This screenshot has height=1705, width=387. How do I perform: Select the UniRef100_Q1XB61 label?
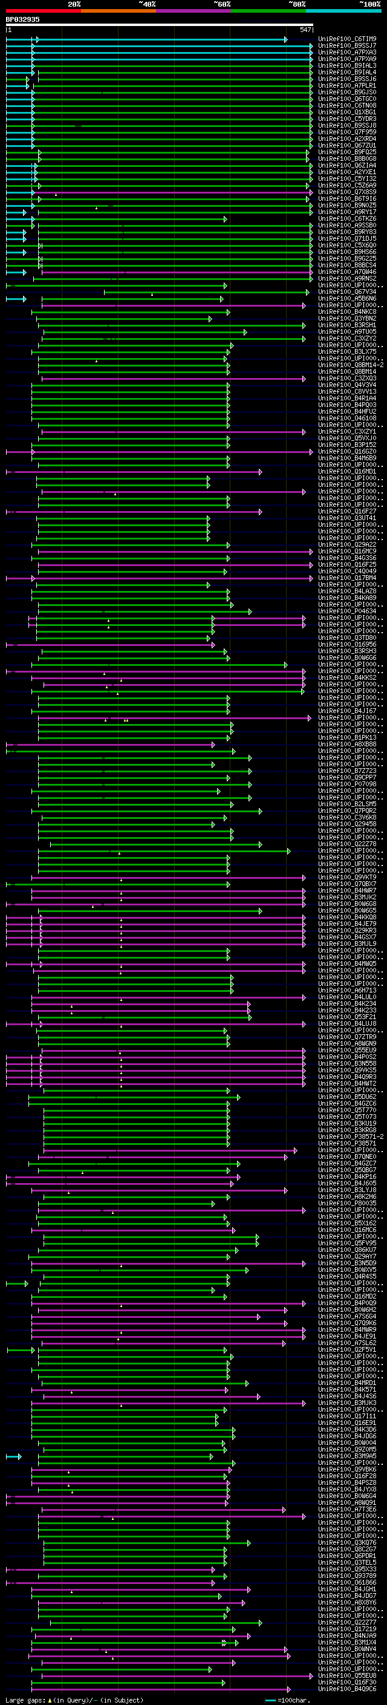tap(347, 112)
